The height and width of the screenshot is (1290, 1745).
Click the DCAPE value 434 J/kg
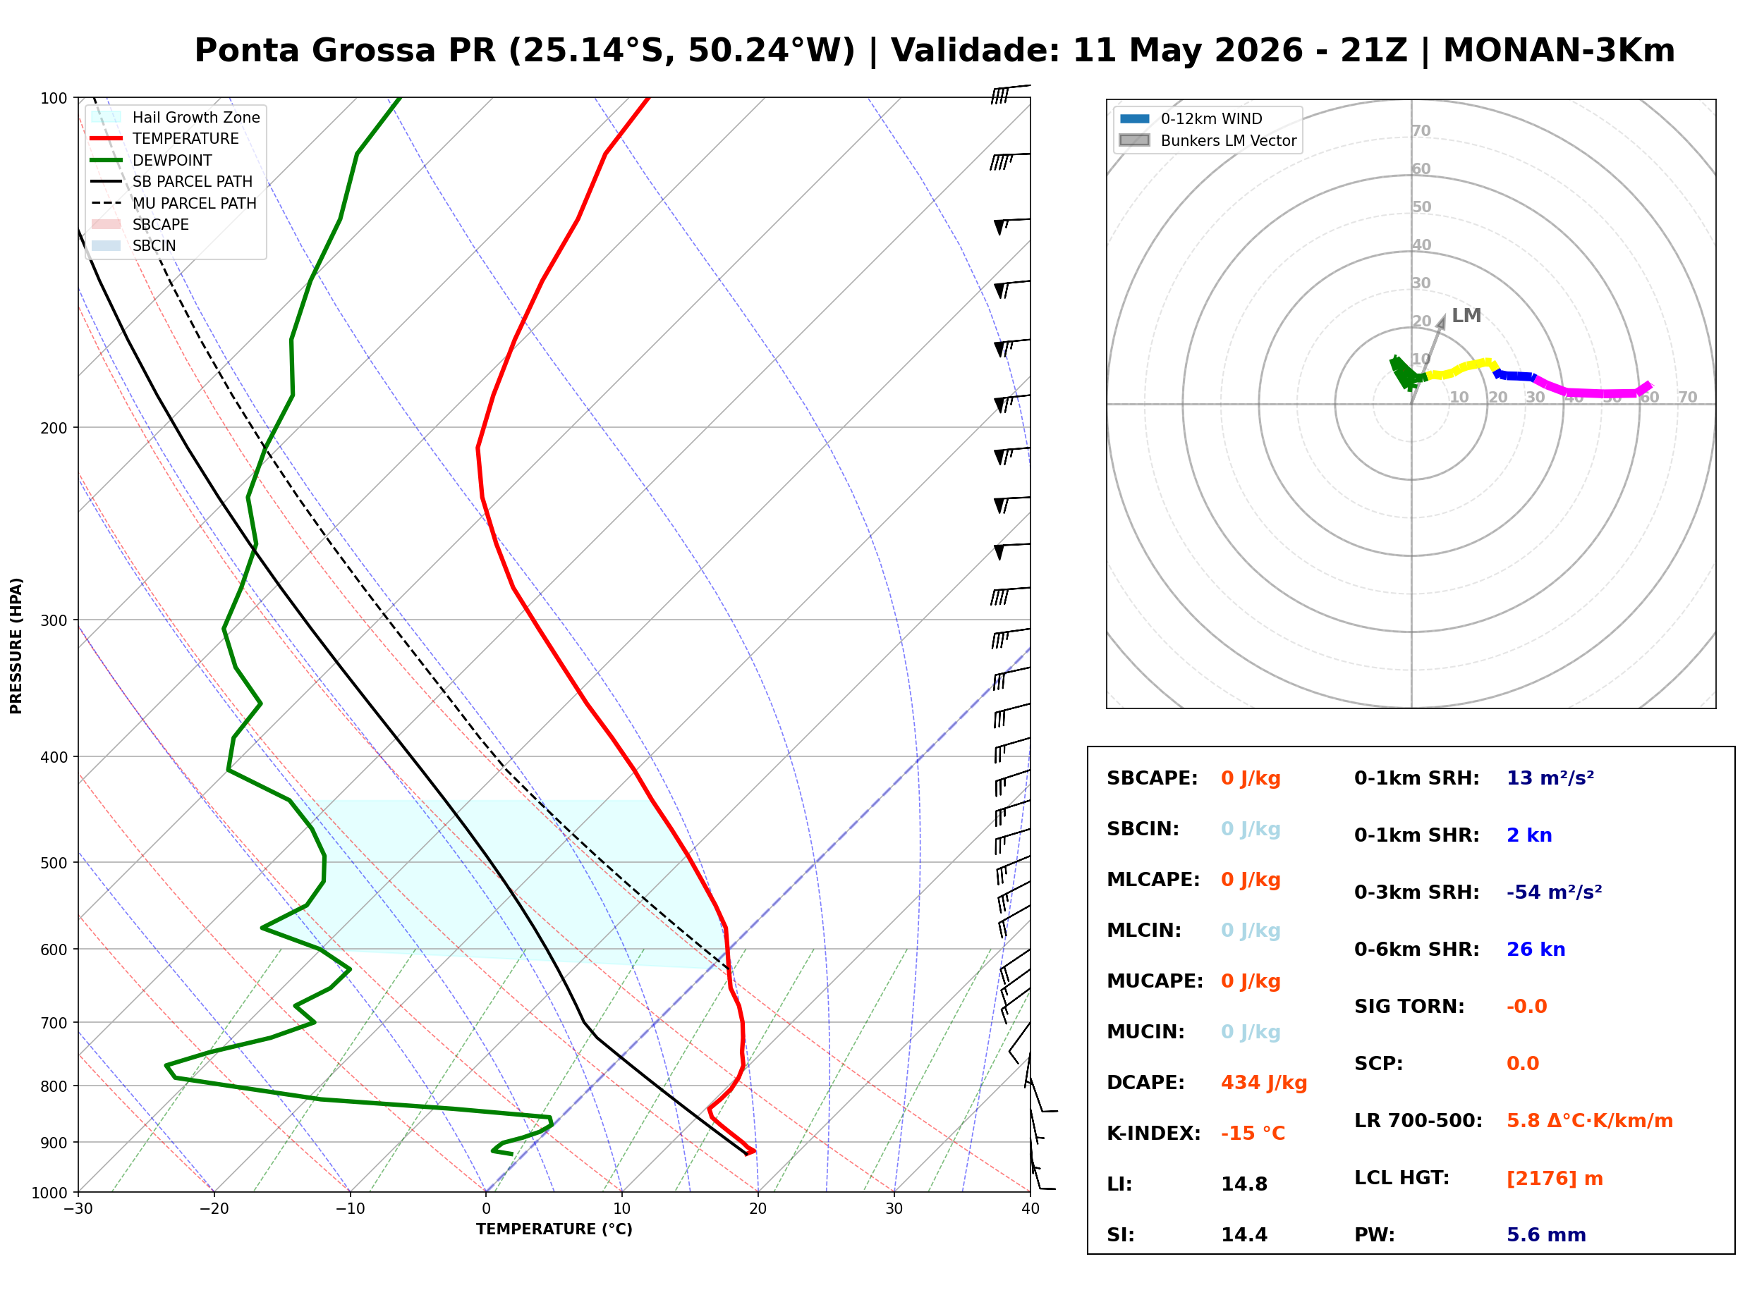[x=1264, y=1083]
